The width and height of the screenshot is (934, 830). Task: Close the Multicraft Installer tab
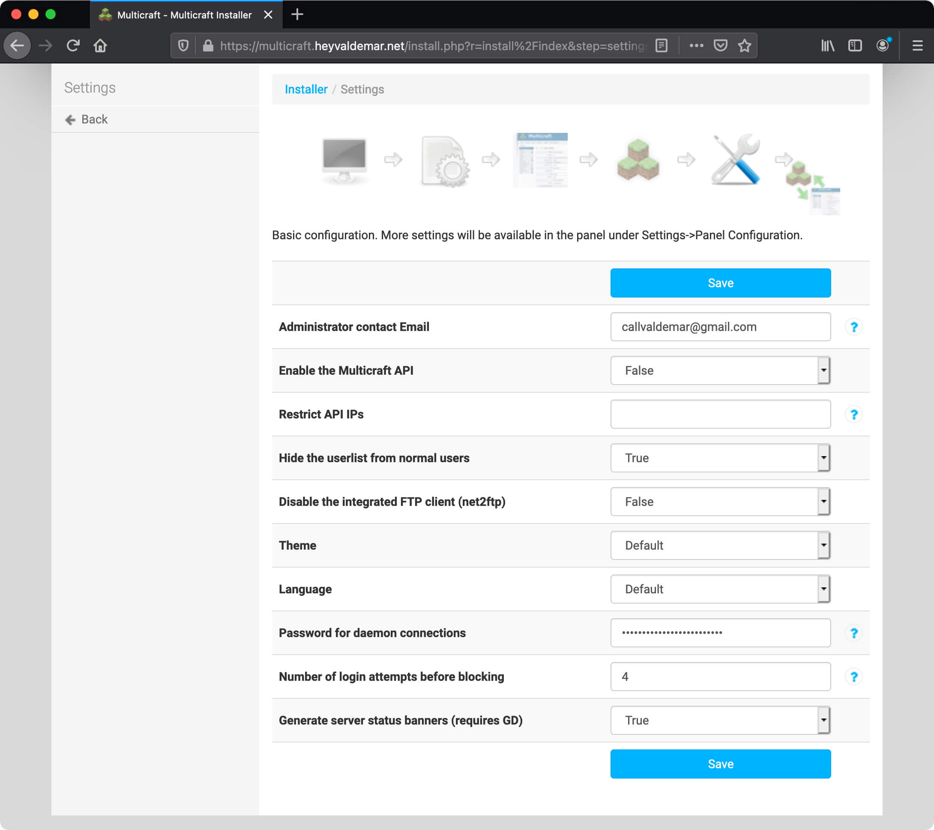[x=268, y=15]
